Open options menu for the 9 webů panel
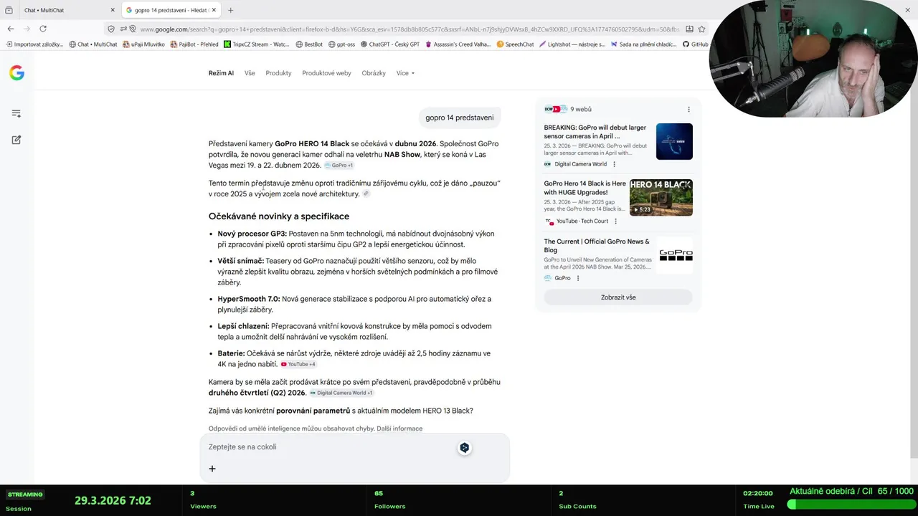The width and height of the screenshot is (918, 516). 688,110
